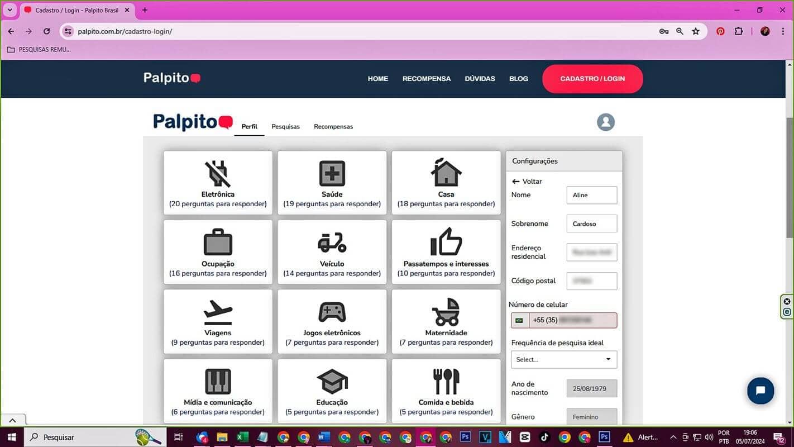Open the Brazil flag country code selector
This screenshot has height=447, width=794.
(520, 320)
